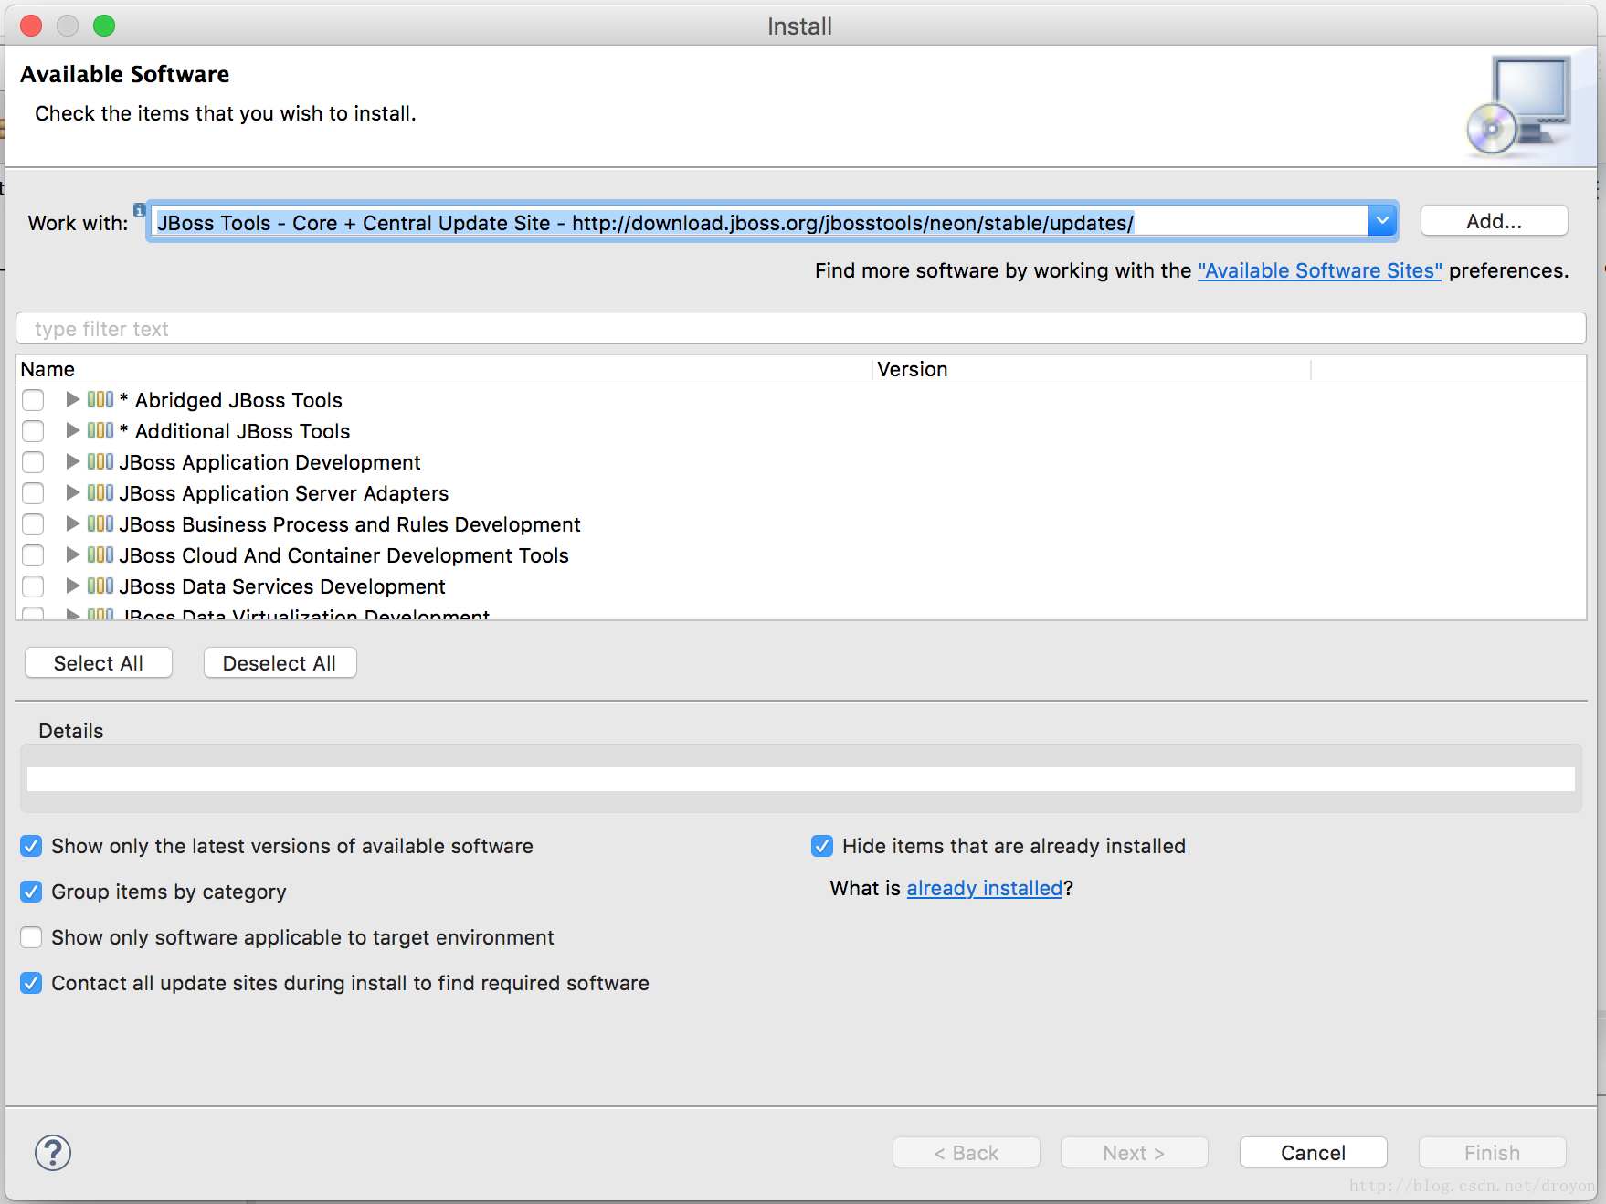Click Deselect All button

280,663
